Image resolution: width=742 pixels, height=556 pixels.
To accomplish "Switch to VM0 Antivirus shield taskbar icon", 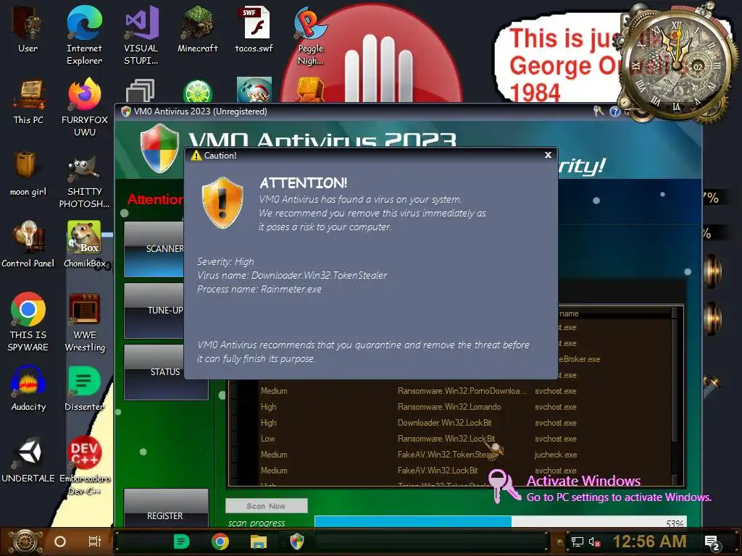I will click(296, 542).
